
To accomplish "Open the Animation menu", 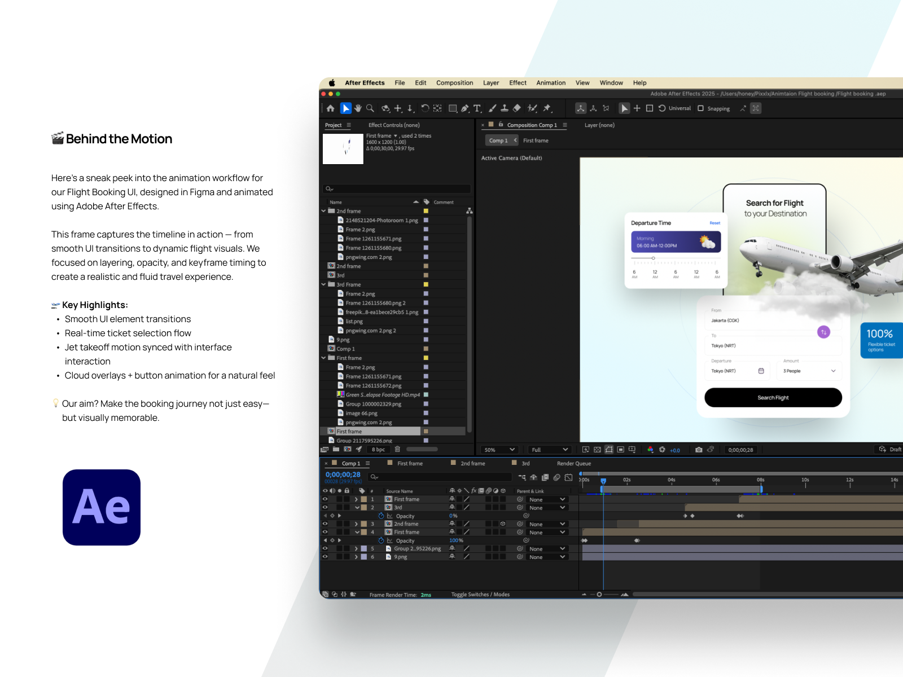I will [x=551, y=83].
